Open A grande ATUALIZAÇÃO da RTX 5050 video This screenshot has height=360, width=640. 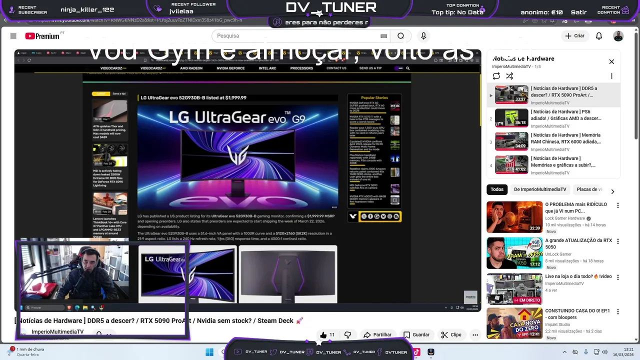pos(514,253)
